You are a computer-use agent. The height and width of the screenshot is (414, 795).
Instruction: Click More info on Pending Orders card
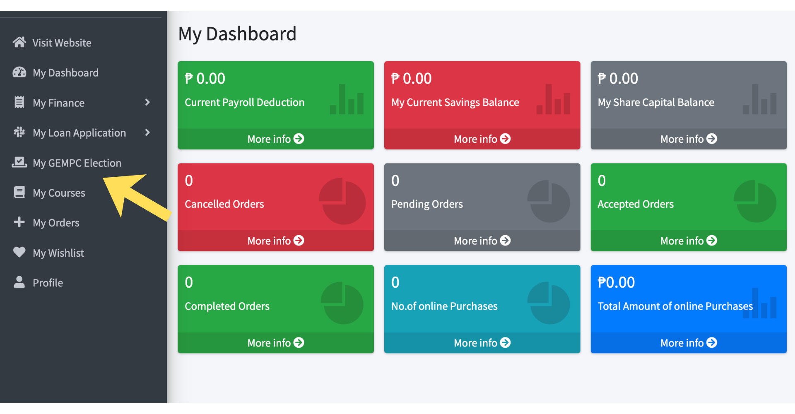click(482, 241)
